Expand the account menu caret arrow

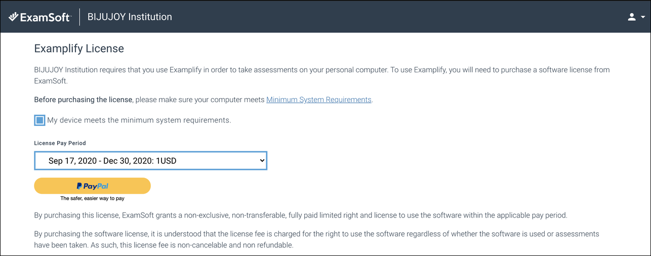(x=643, y=17)
